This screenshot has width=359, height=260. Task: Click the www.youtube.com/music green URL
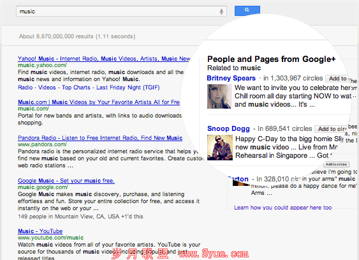pos(50,238)
